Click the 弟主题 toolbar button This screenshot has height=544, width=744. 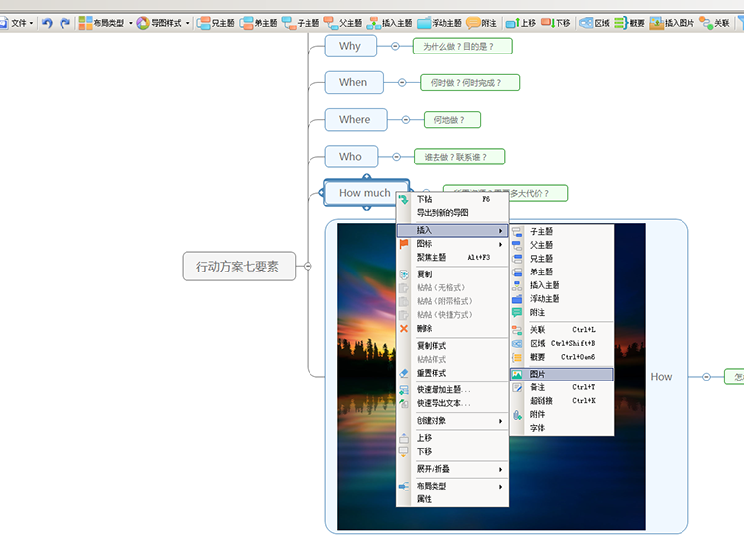click(259, 22)
